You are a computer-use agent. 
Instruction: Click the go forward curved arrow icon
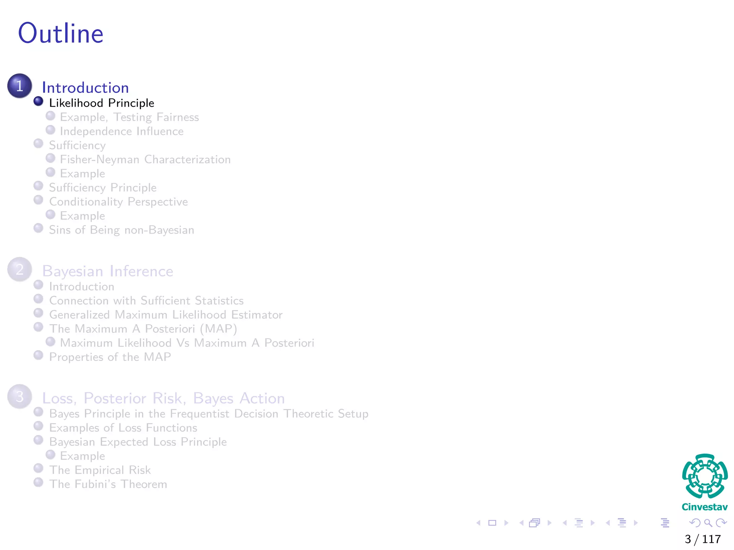721,523
